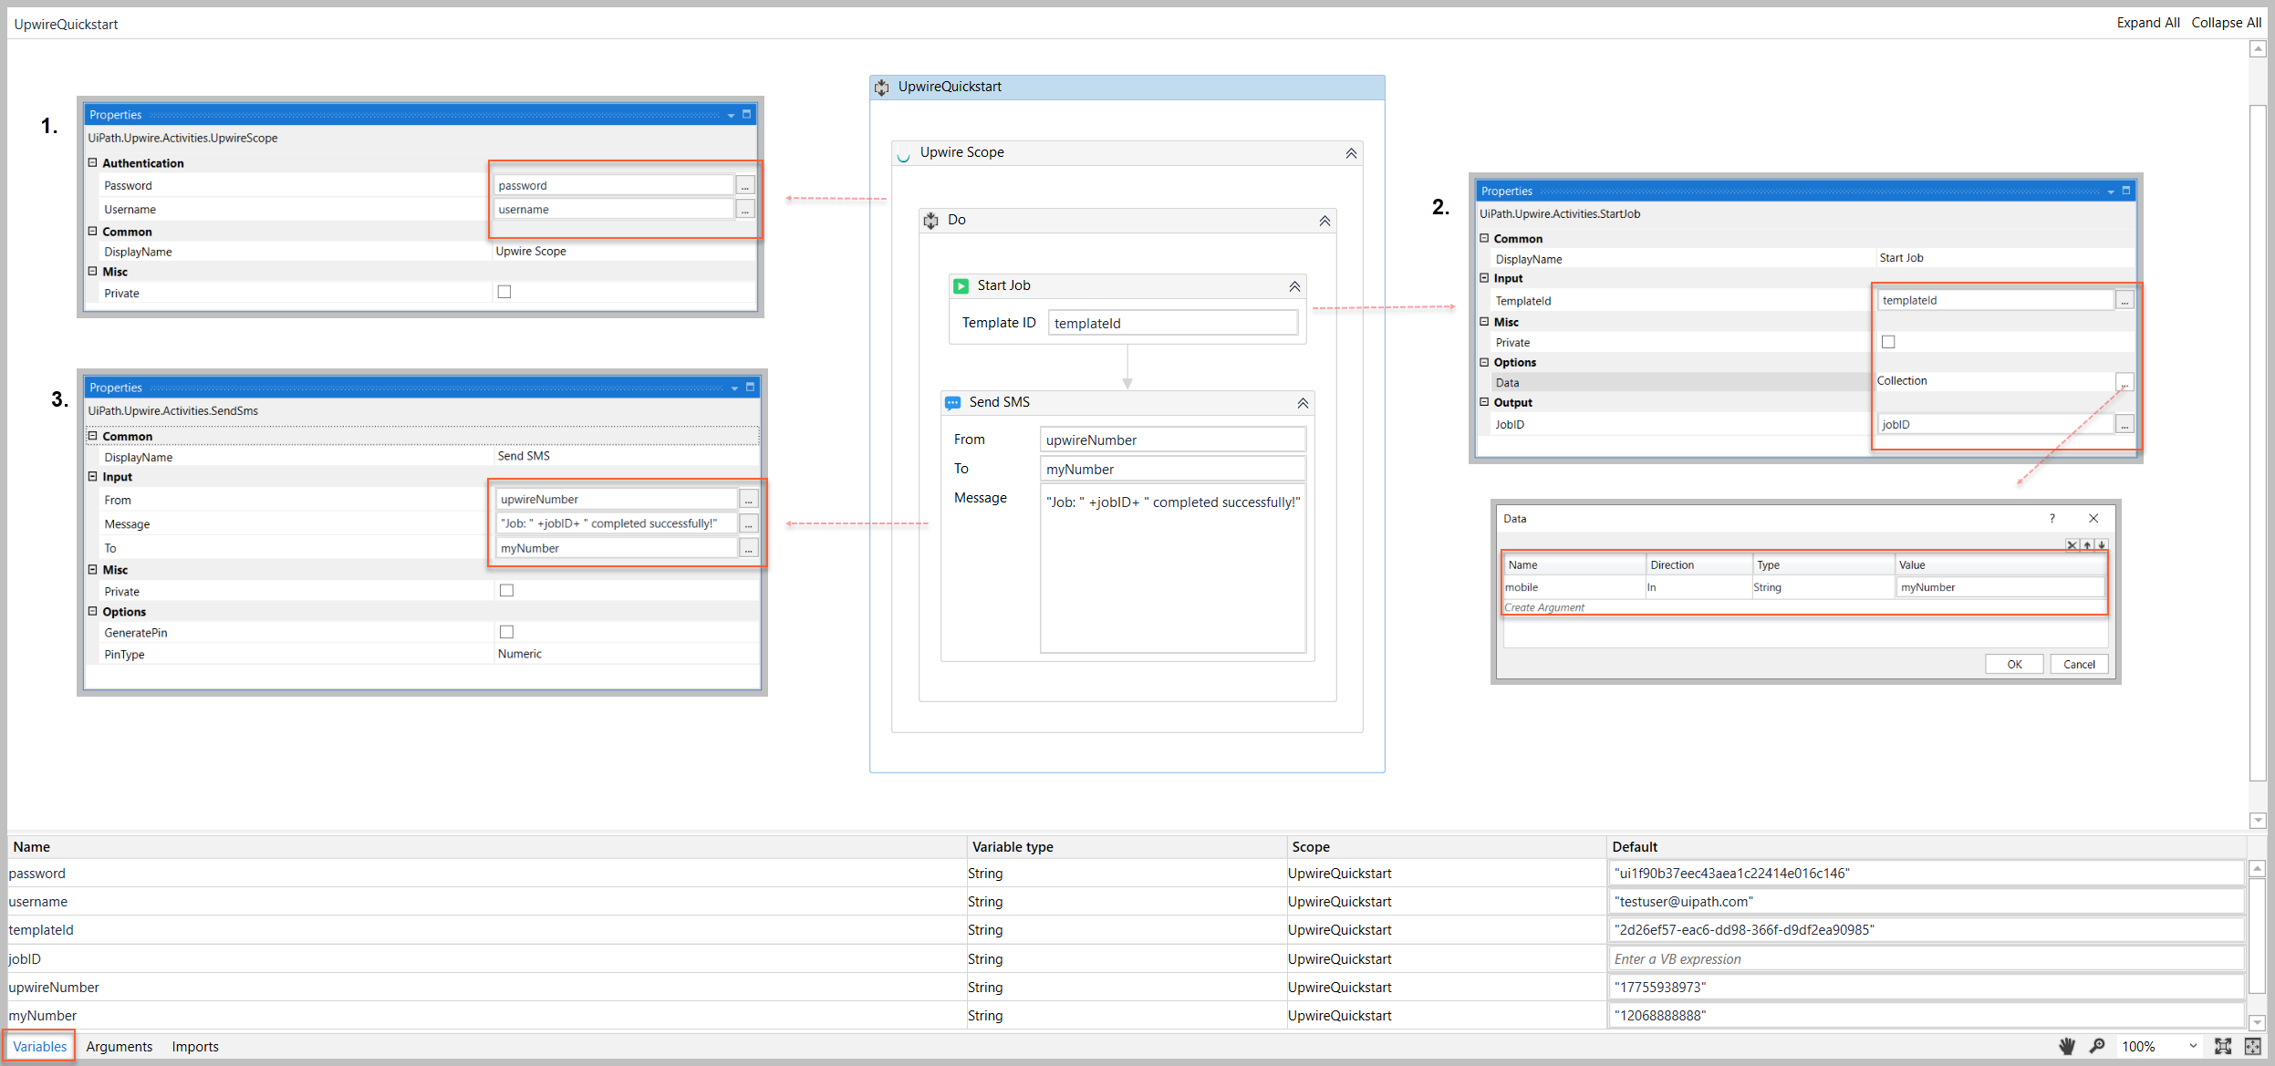Open StartJob Properties panel options arrow
2275x1066 pixels.
tap(2111, 191)
